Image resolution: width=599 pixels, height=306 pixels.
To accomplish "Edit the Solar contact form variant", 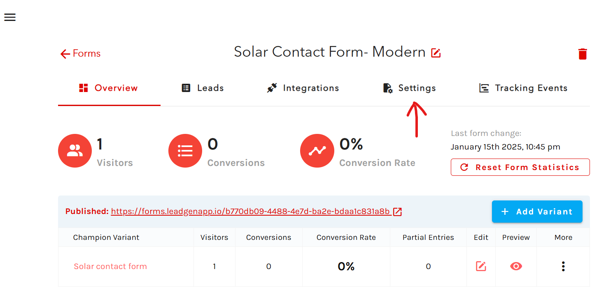I will (x=480, y=266).
